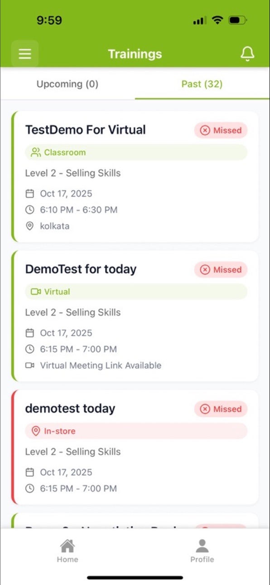The image size is (270, 585).
Task: Tap the kolkata location pin icon
Action: [30, 226]
